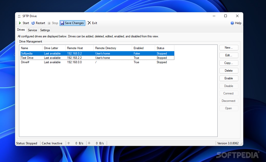
Task: Click the green Start play icon
Action: click(x=20, y=23)
